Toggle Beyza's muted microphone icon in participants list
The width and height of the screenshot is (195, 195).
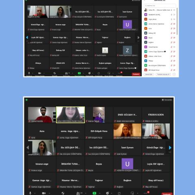coord(171,38)
